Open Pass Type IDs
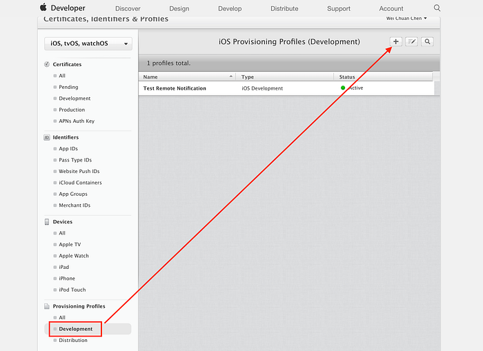 pos(75,160)
